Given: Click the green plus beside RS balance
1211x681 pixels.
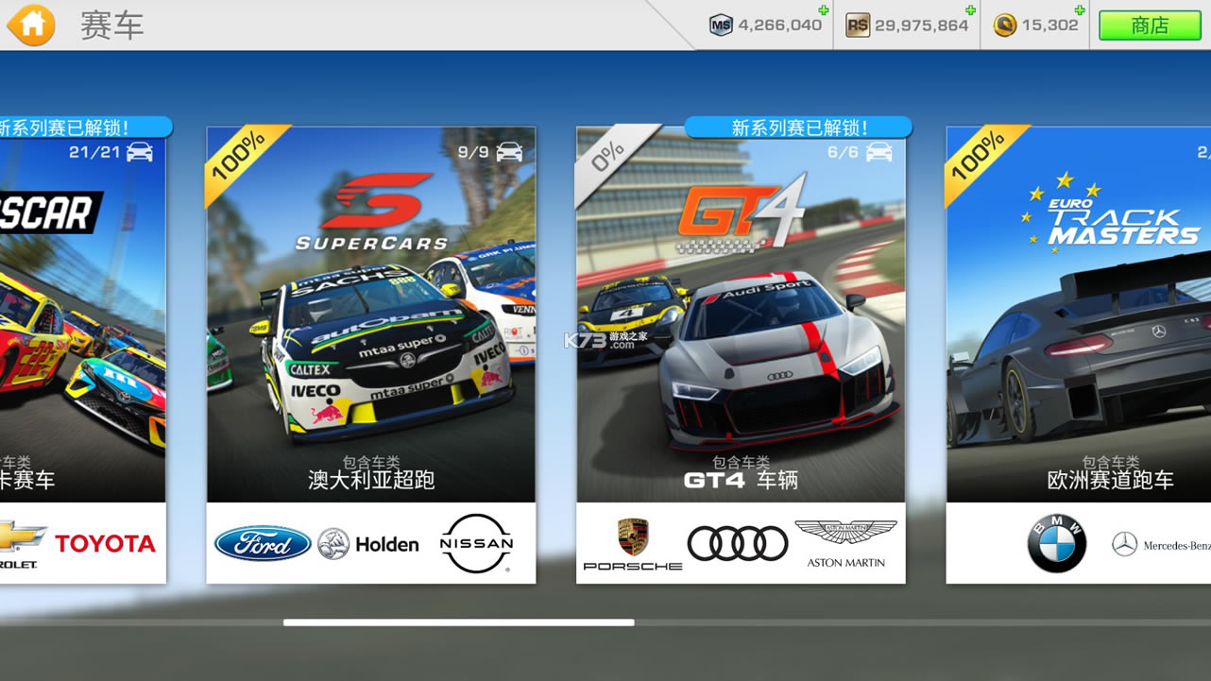Looking at the screenshot, I should 972,10.
